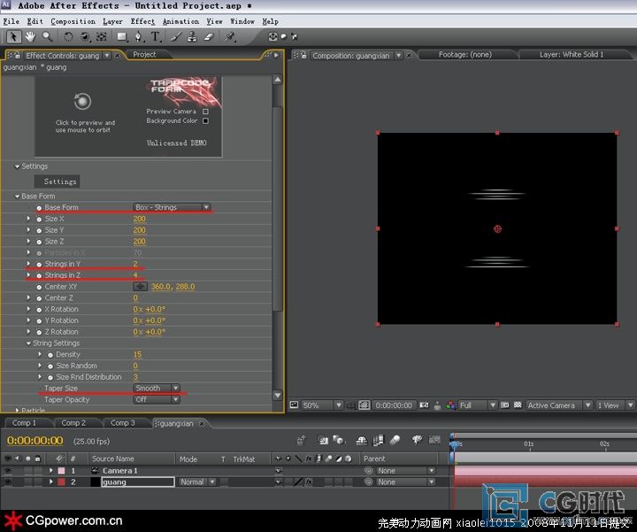Switch to the Comp 2 timeline tab
The height and width of the screenshot is (532, 637).
pos(73,423)
